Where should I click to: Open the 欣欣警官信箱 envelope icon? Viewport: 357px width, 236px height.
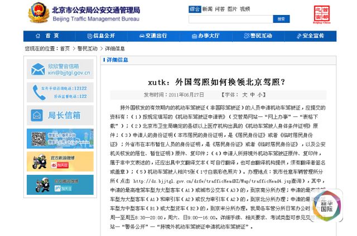point(38,69)
